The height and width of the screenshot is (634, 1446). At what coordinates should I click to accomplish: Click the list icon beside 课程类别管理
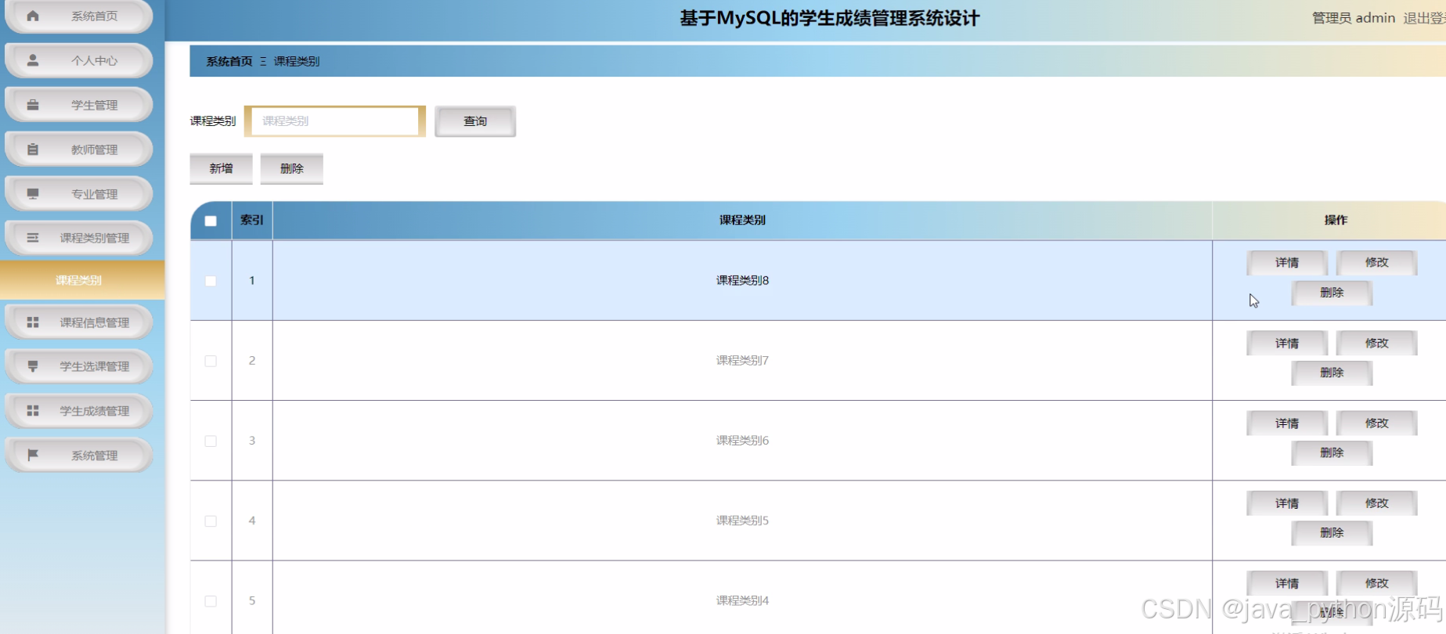click(33, 238)
